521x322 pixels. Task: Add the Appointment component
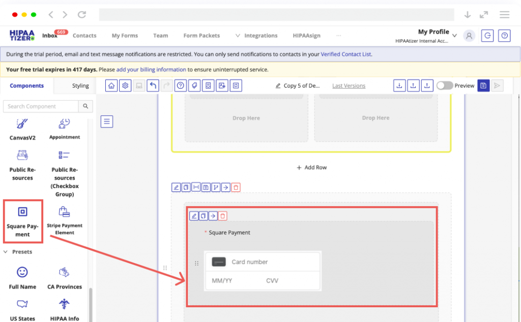pos(65,130)
